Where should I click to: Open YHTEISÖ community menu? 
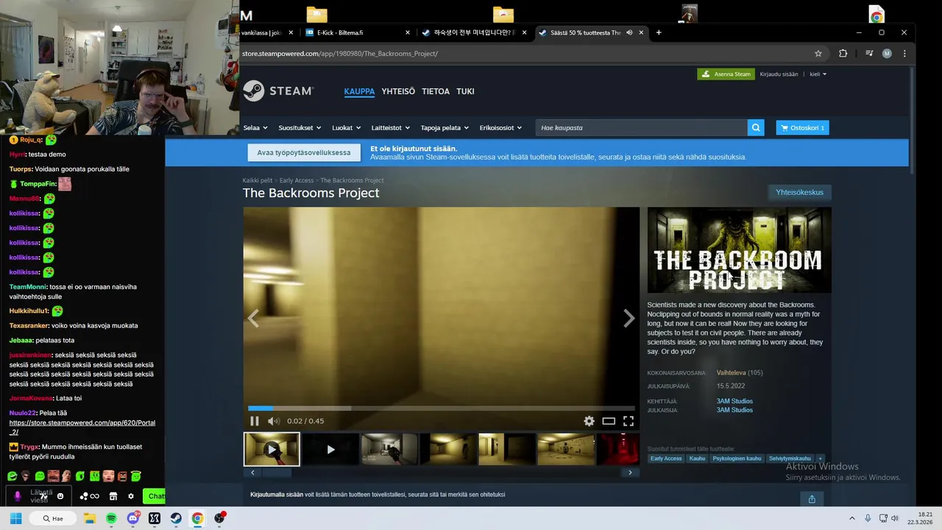pyautogui.click(x=398, y=91)
